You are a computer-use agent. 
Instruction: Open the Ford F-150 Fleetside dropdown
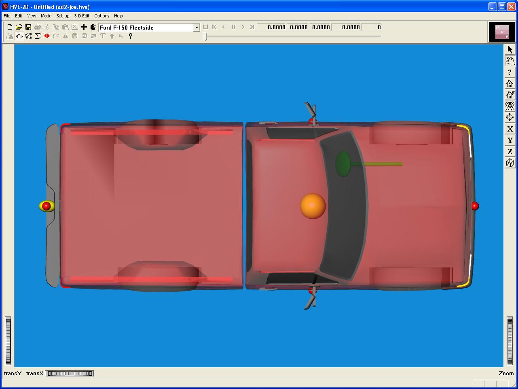(x=197, y=28)
